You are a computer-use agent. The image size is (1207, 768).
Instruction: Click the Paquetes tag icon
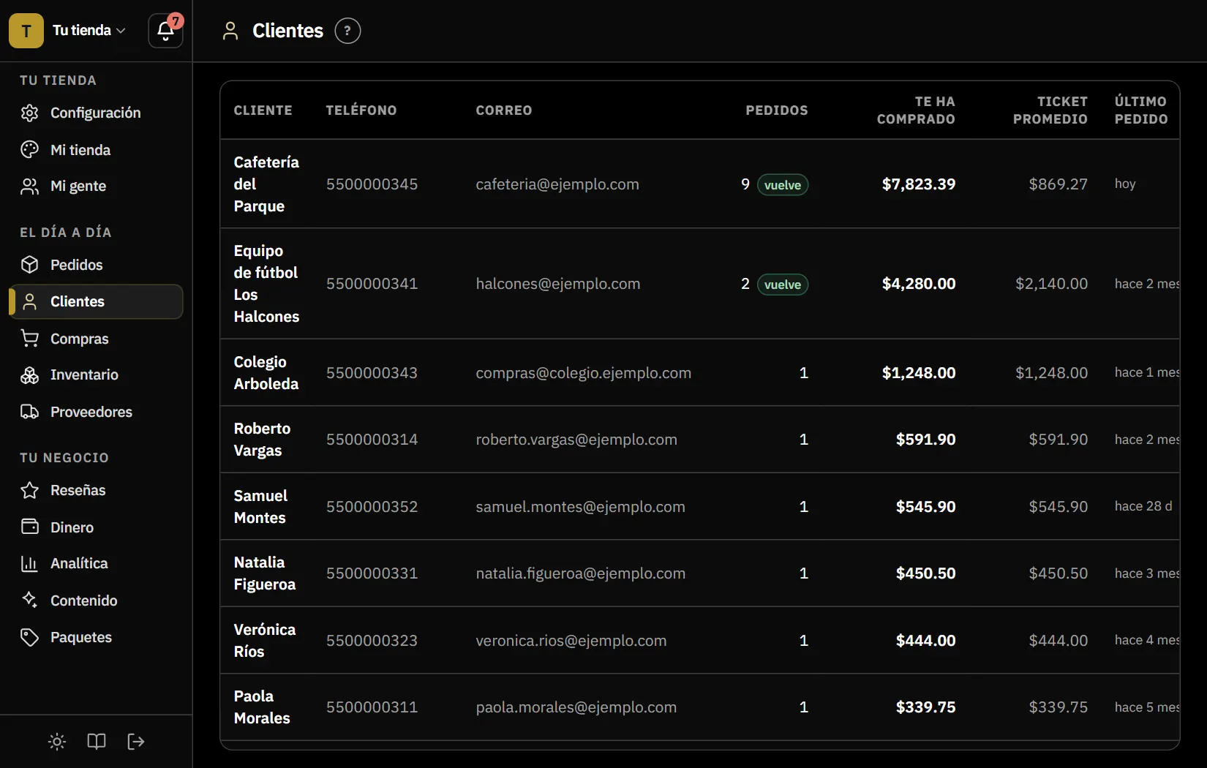(30, 637)
